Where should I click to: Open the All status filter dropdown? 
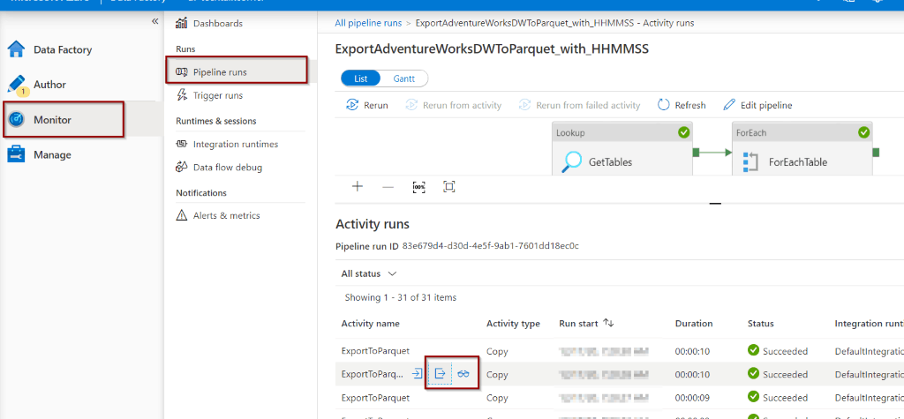coord(369,273)
